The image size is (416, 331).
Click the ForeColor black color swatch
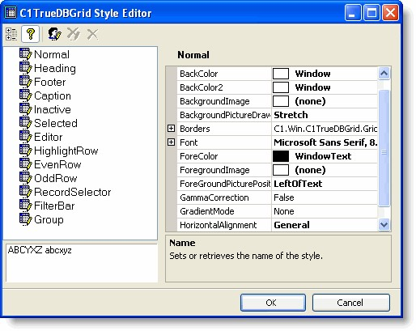(x=281, y=156)
